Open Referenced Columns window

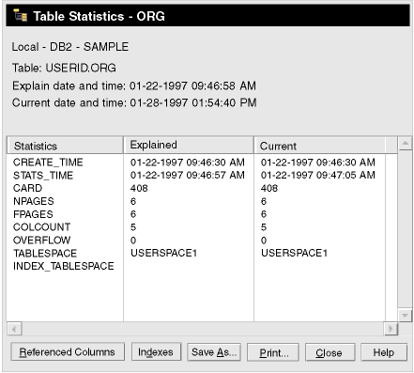[x=68, y=352]
